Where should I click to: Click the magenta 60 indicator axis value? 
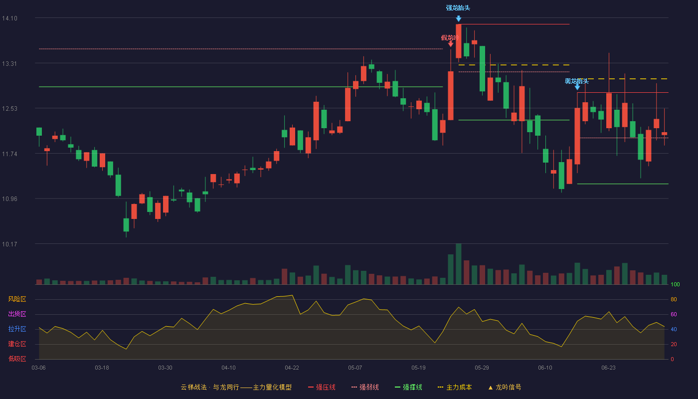pos(673,314)
